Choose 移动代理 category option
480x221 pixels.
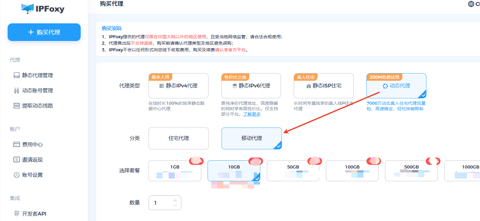click(x=252, y=138)
